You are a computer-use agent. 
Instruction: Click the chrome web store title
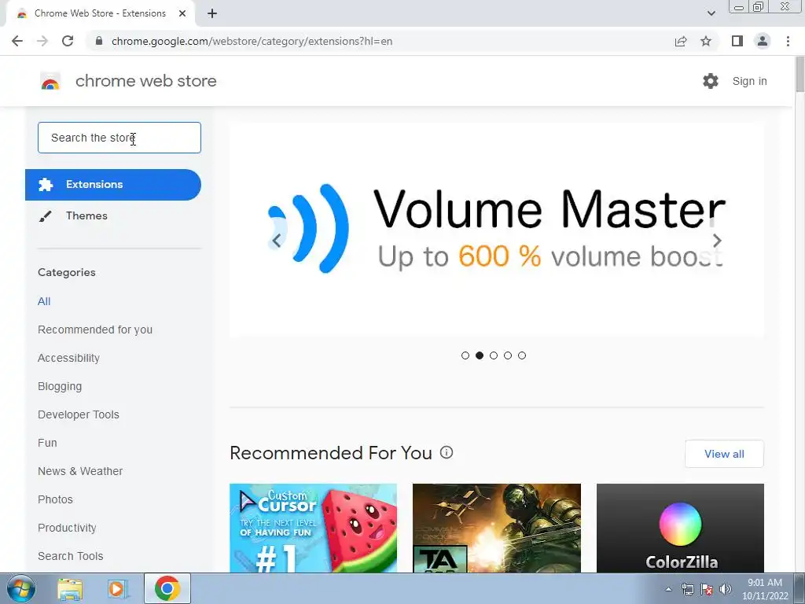(145, 81)
